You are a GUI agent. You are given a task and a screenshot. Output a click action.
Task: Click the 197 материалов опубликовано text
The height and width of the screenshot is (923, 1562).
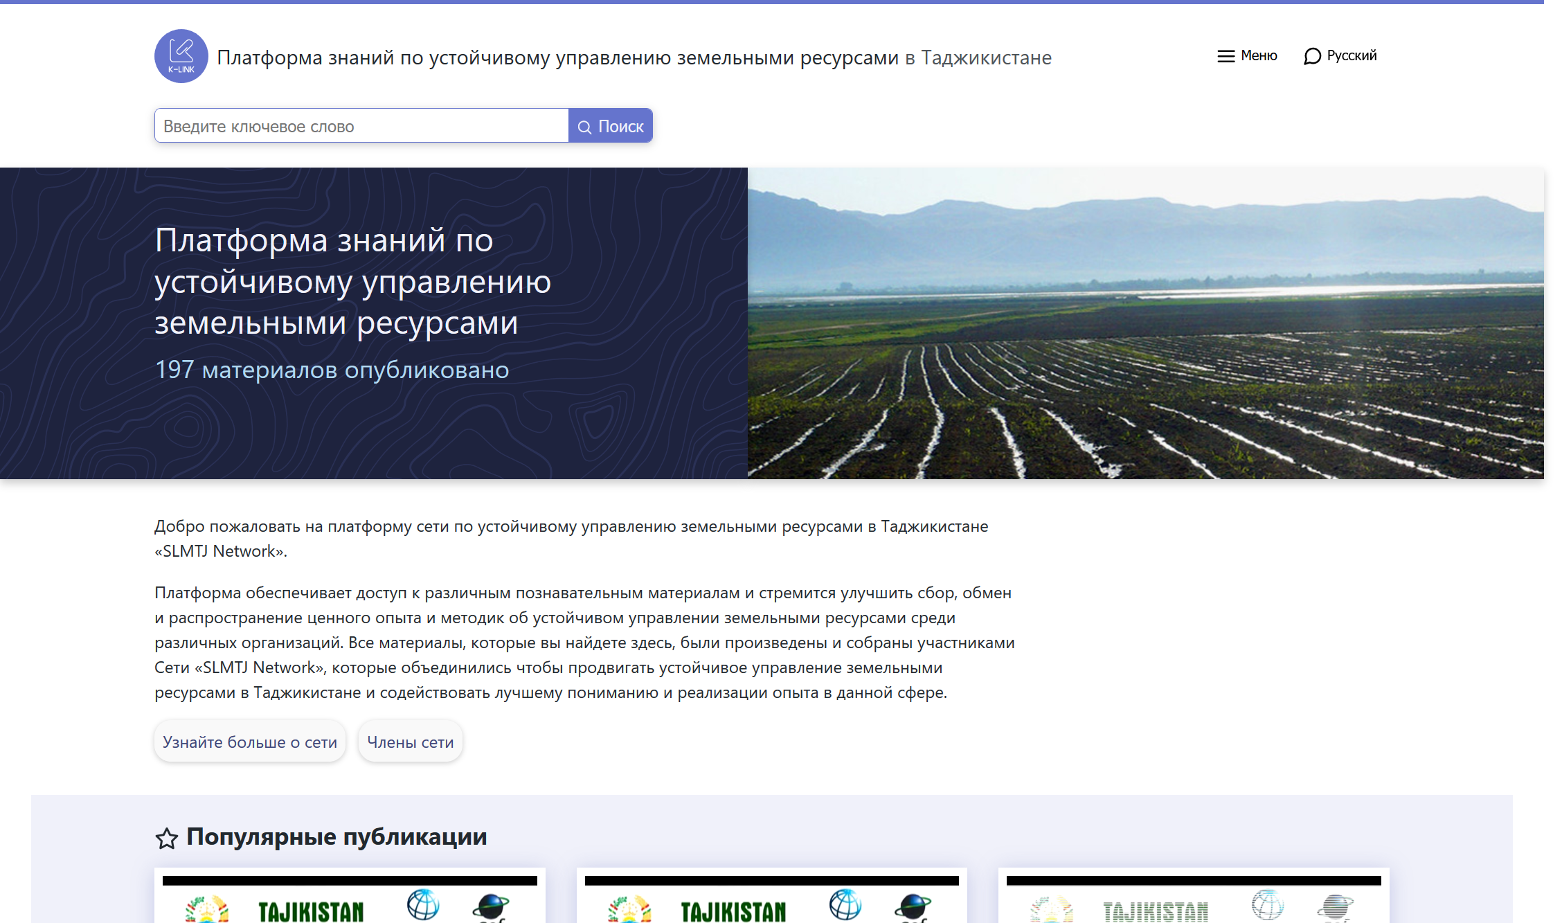click(x=332, y=370)
